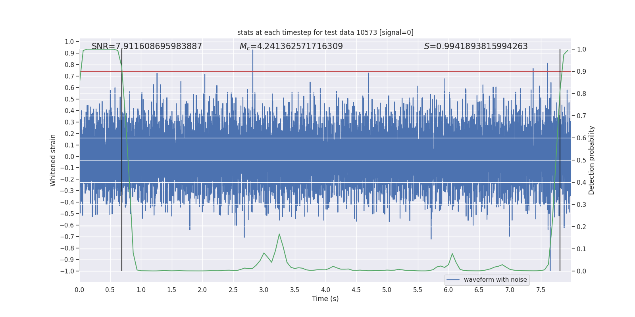The width and height of the screenshot is (635, 317).
Task: Click the 'Detection probability' right axis label
Action: coord(591,160)
